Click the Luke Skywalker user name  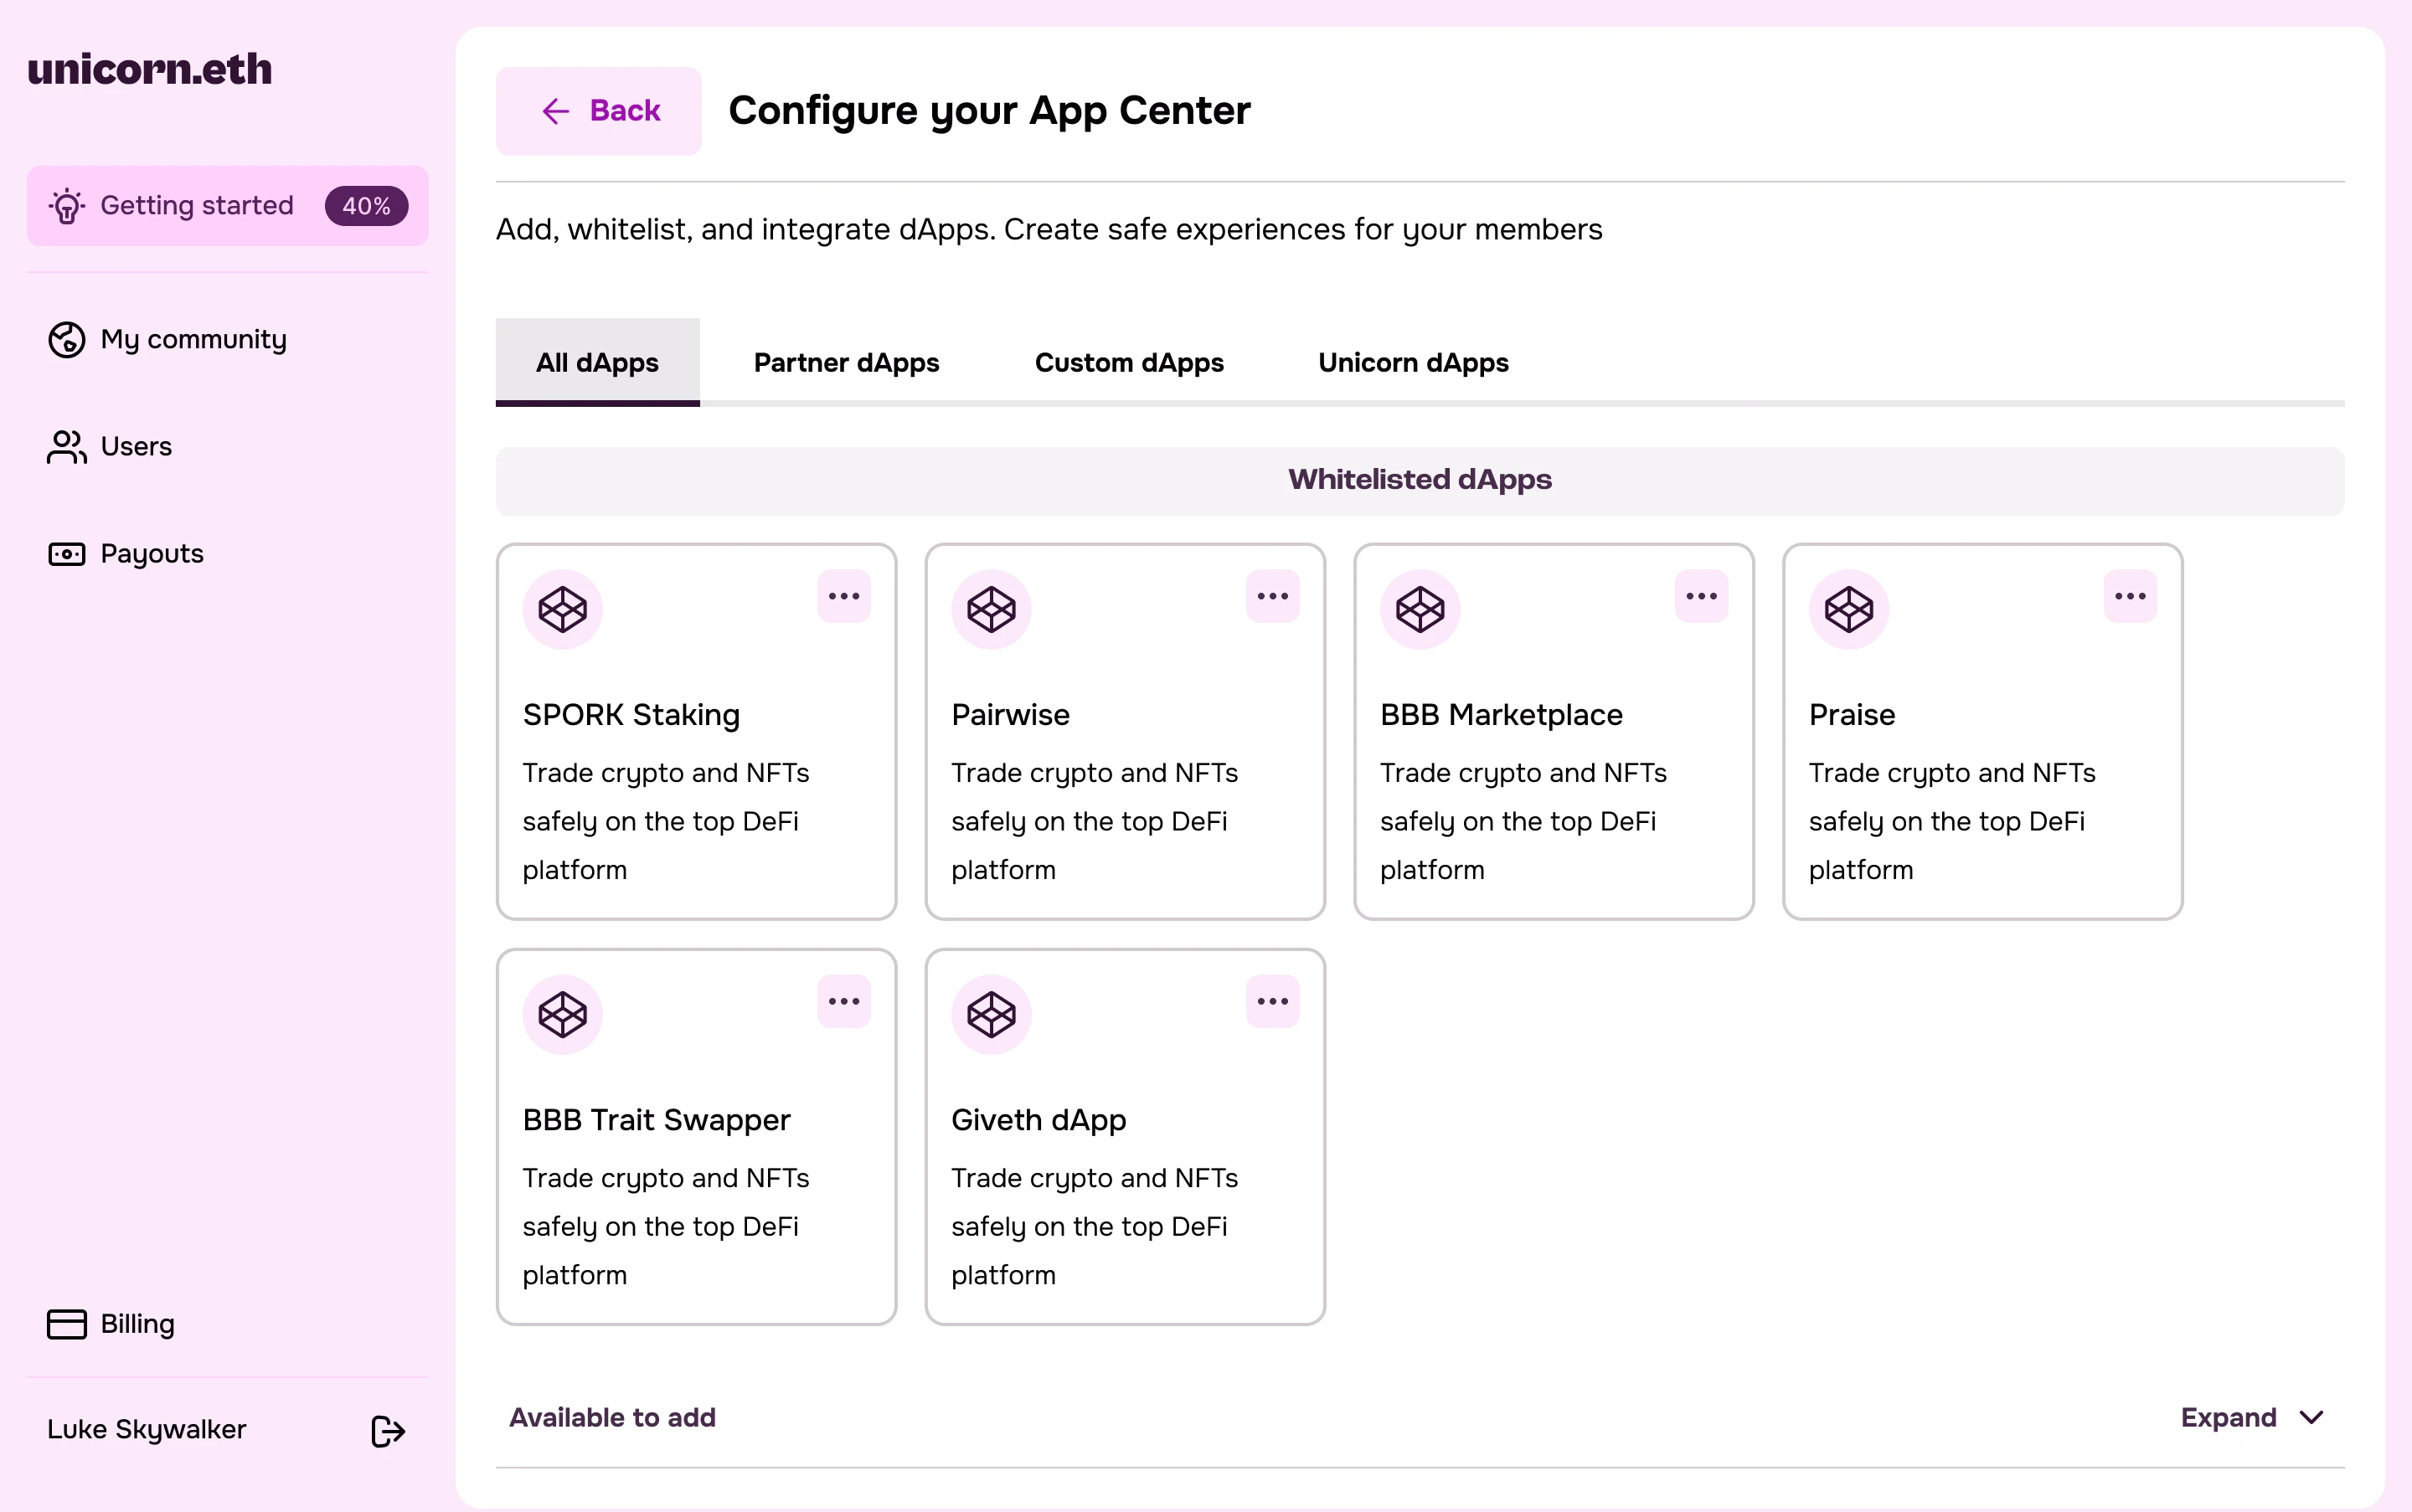point(146,1430)
